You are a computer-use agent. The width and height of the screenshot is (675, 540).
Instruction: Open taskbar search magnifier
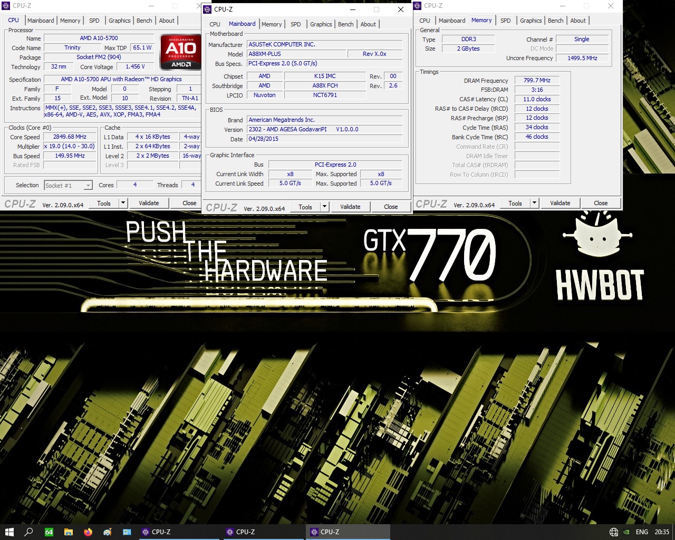click(x=29, y=532)
